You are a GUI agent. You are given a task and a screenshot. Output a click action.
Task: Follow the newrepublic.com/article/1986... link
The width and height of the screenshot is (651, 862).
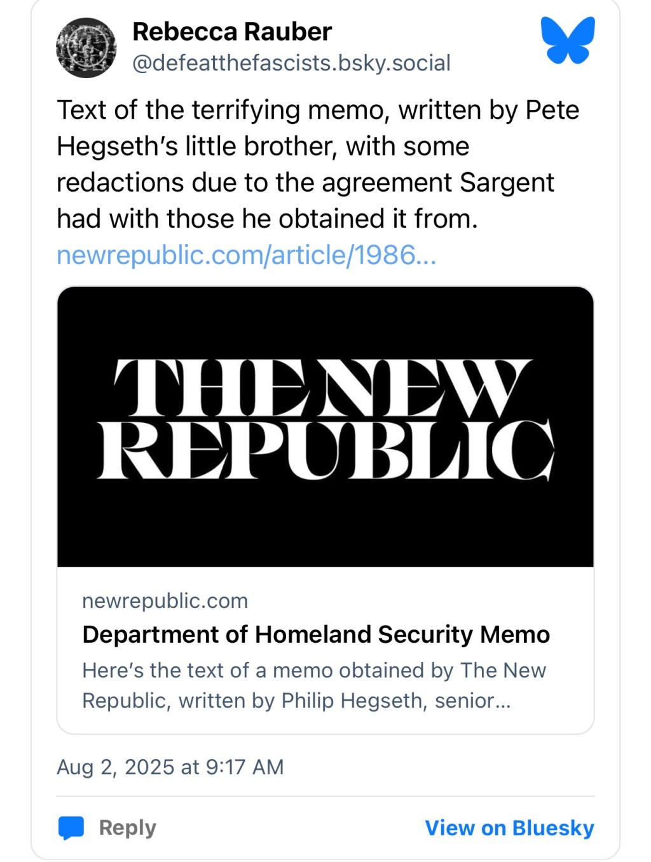[x=246, y=255]
